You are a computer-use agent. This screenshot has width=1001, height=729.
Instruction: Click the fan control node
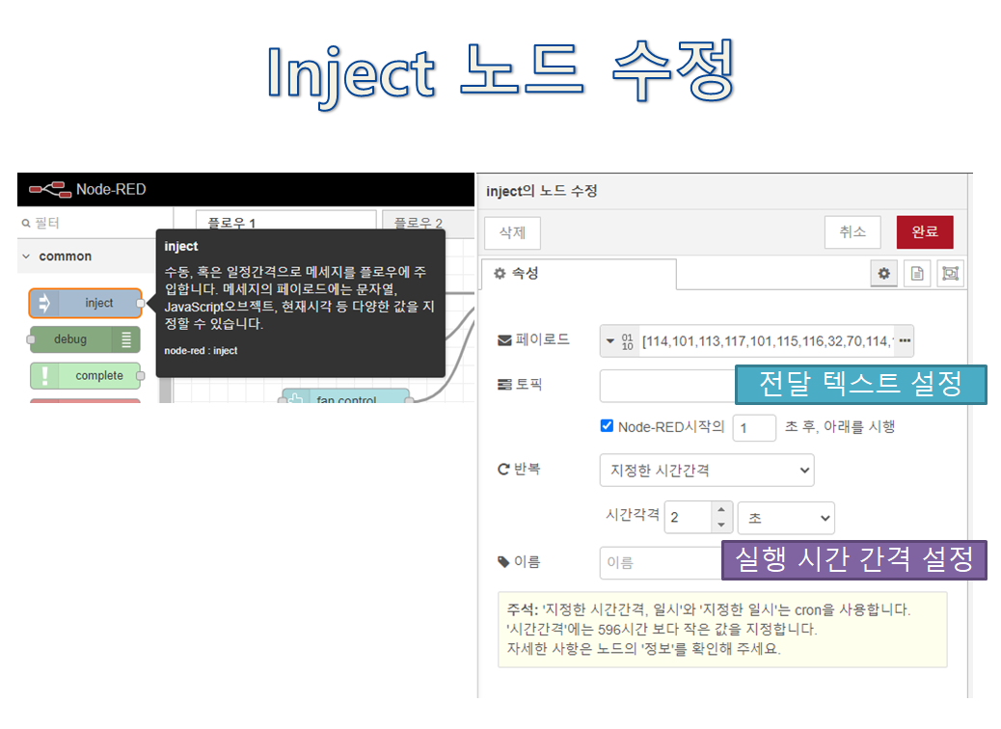[x=345, y=396]
